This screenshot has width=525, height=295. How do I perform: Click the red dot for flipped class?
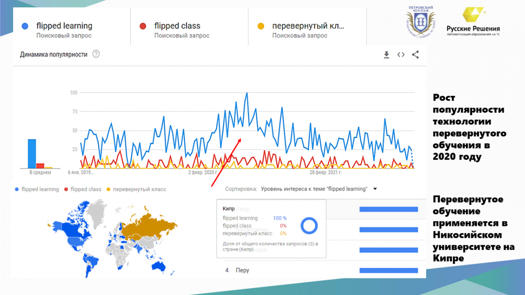point(143,26)
